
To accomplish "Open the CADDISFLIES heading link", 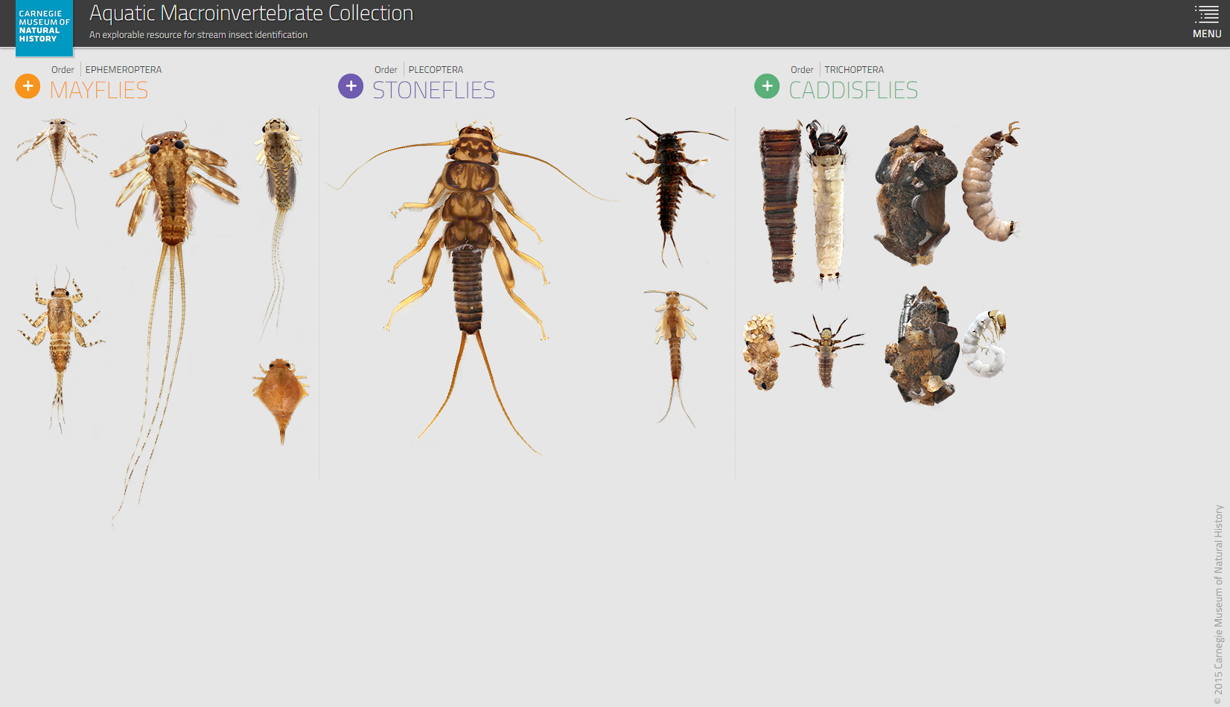I will click(x=853, y=91).
